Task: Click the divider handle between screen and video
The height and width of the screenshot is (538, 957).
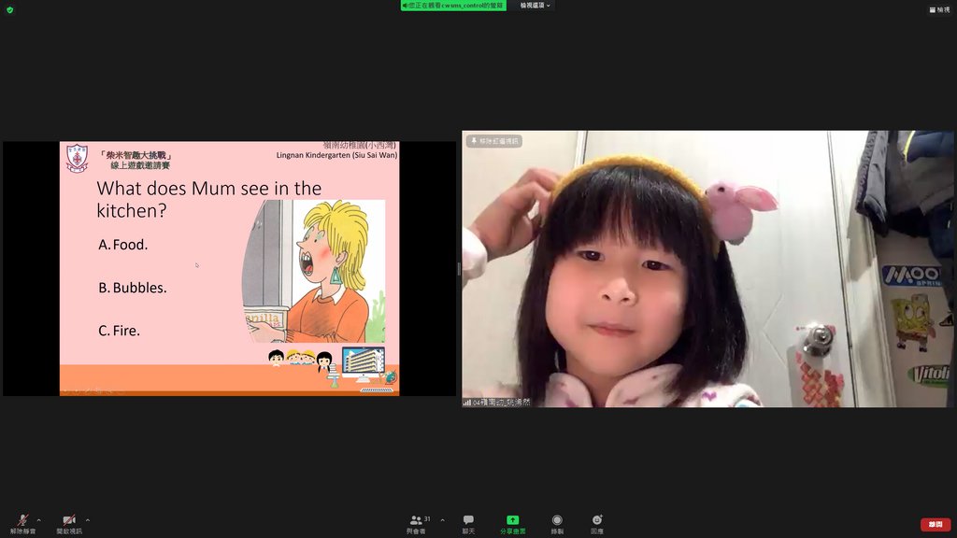Action: (459, 268)
